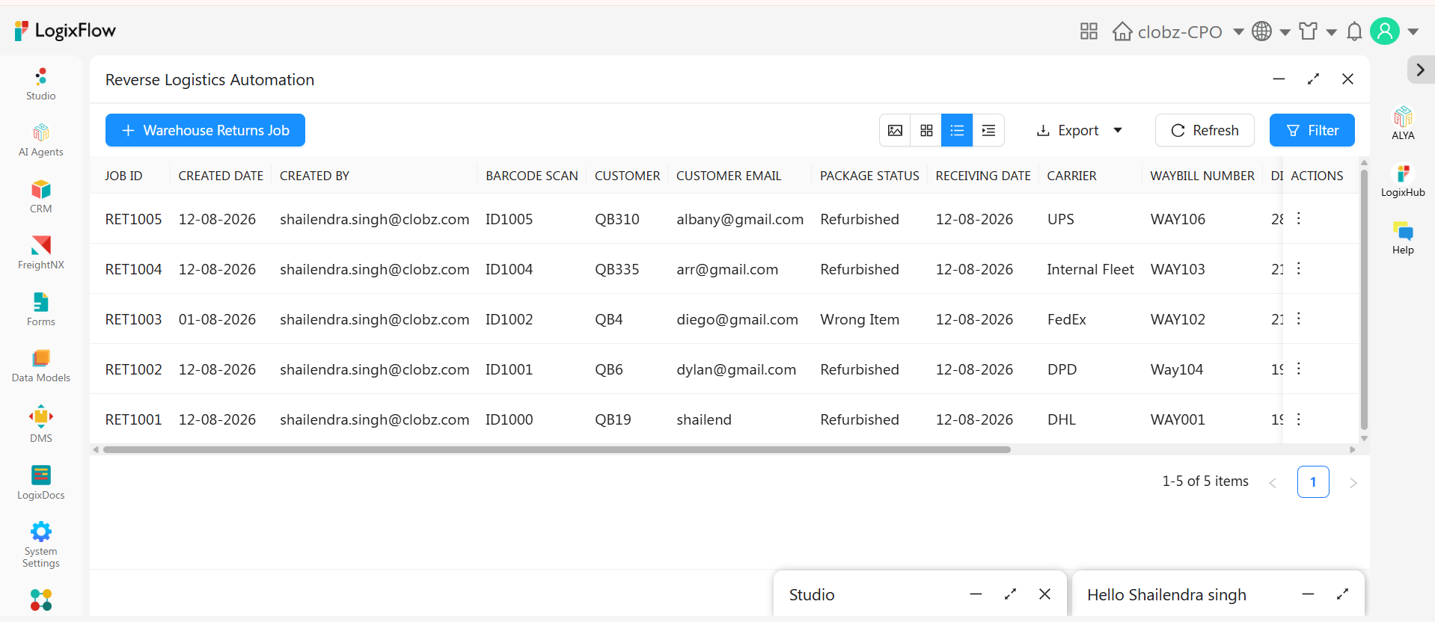This screenshot has width=1435, height=622.
Task: Open the bottom sidebar nodes icon
Action: [40, 600]
